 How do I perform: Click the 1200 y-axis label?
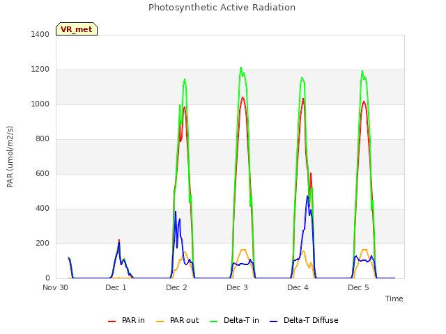(40, 70)
